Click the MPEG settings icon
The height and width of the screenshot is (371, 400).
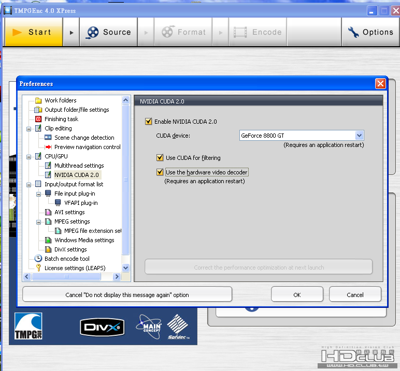(48, 221)
